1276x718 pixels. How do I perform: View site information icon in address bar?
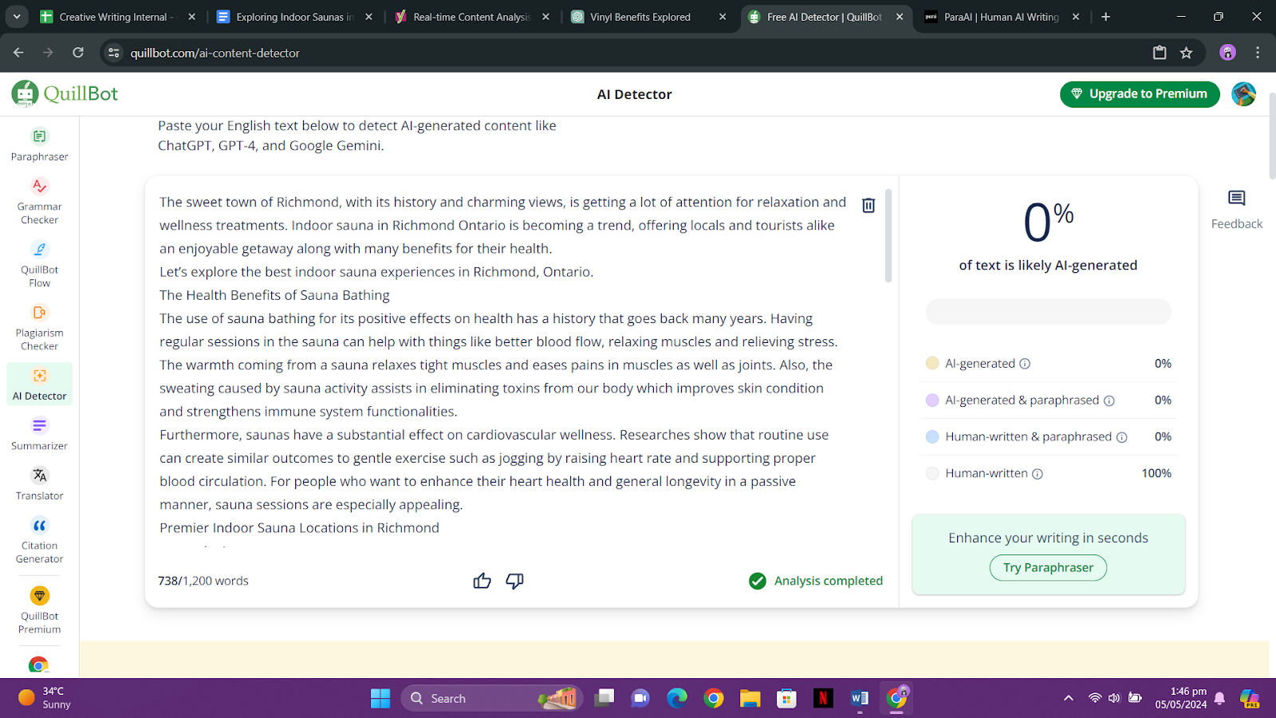pos(114,53)
